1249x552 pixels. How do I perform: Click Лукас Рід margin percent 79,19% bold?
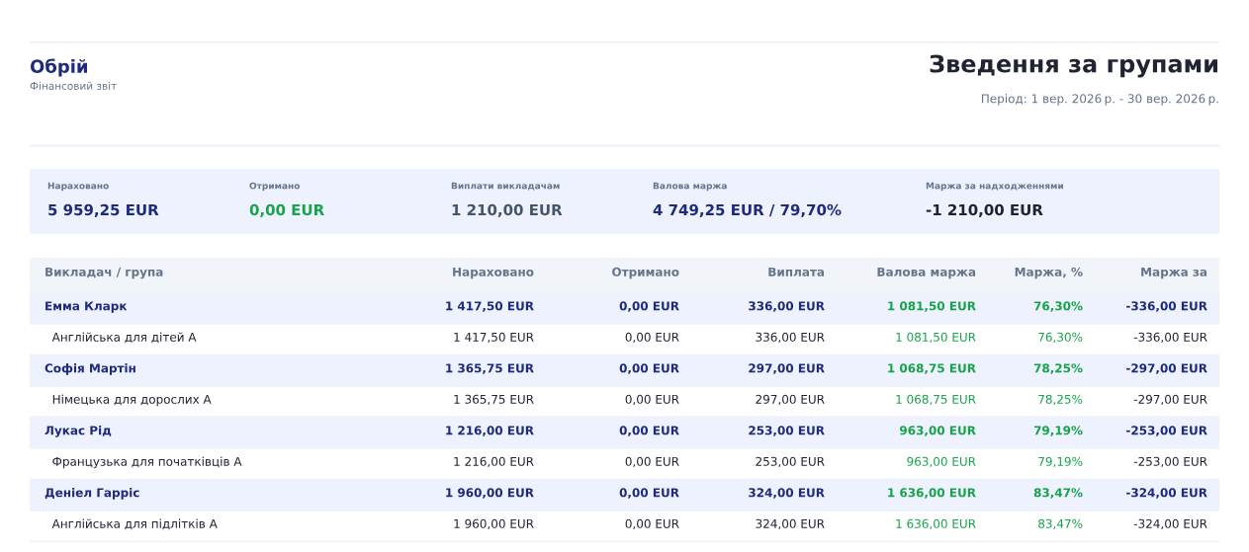tap(1058, 432)
